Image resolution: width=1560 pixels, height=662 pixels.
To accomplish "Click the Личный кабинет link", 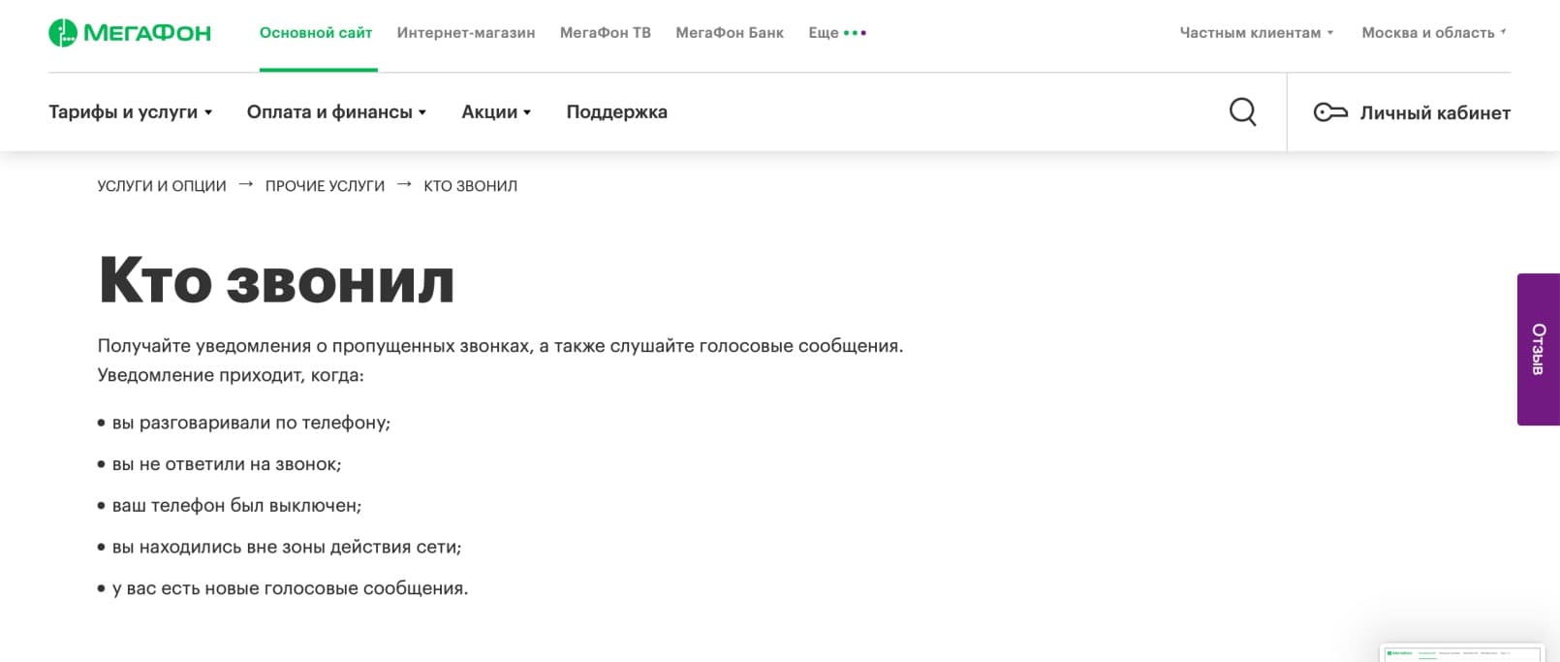I will (1434, 113).
